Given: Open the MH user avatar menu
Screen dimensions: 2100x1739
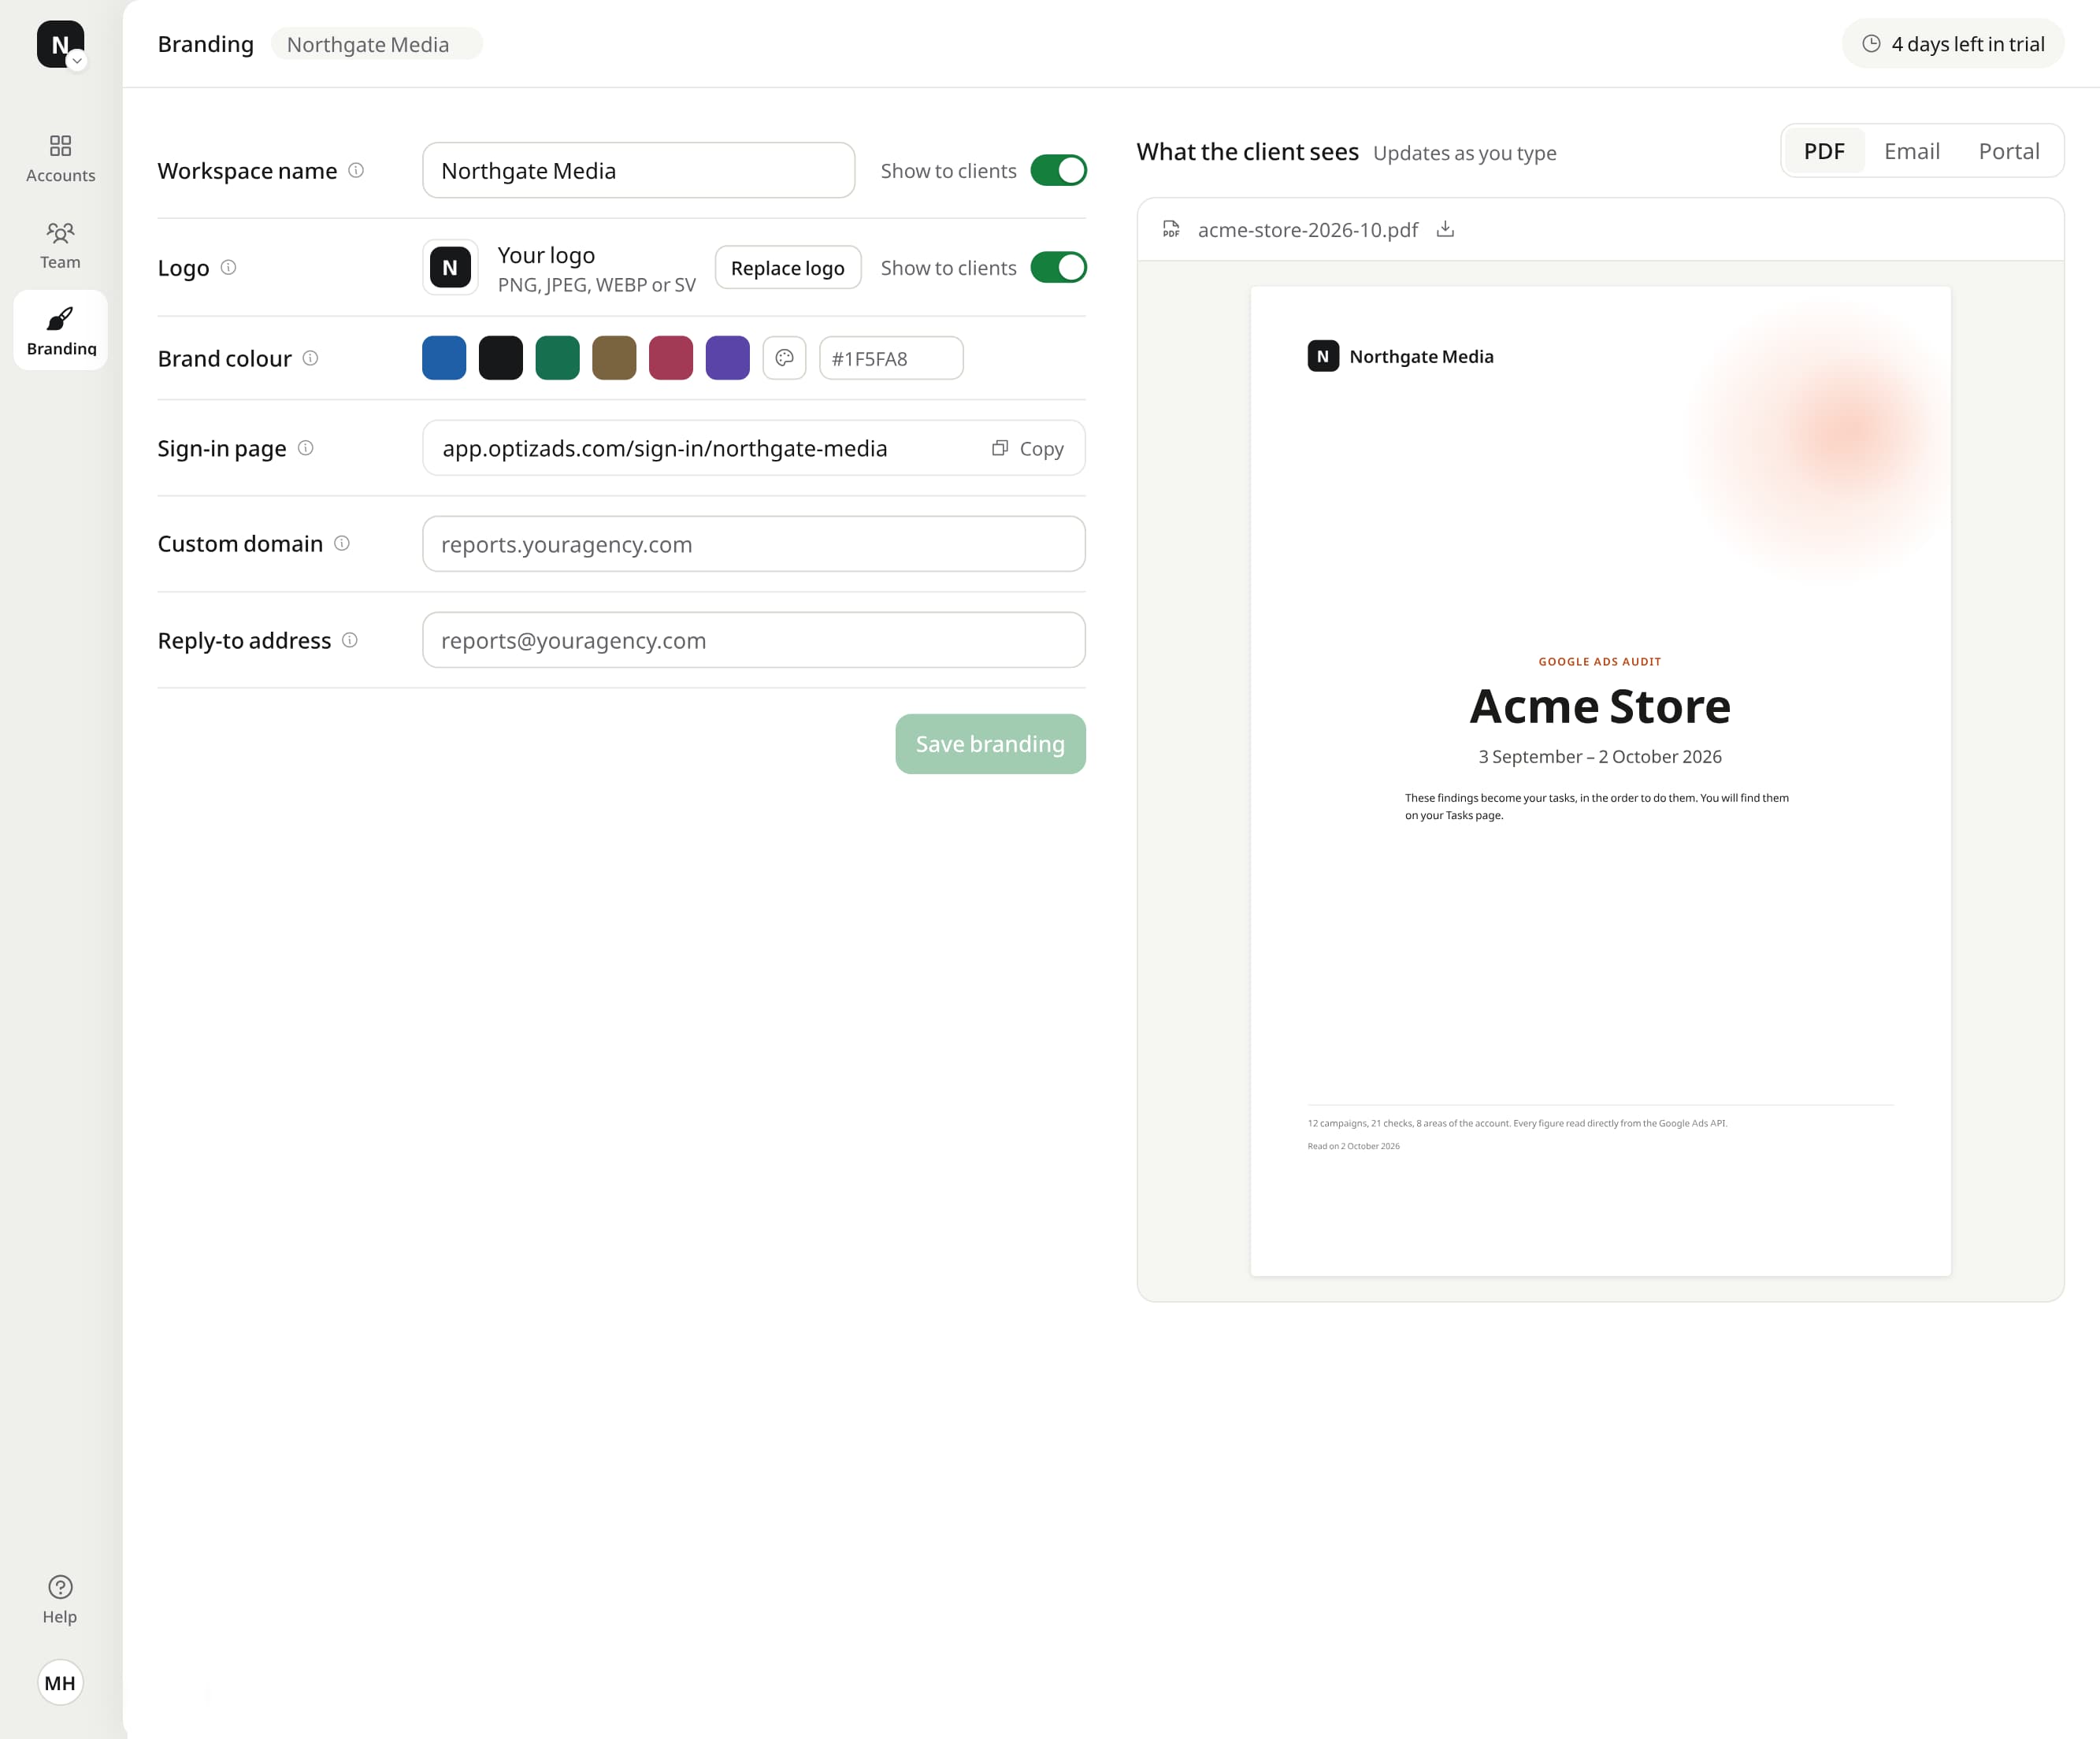Looking at the screenshot, I should click(60, 1683).
